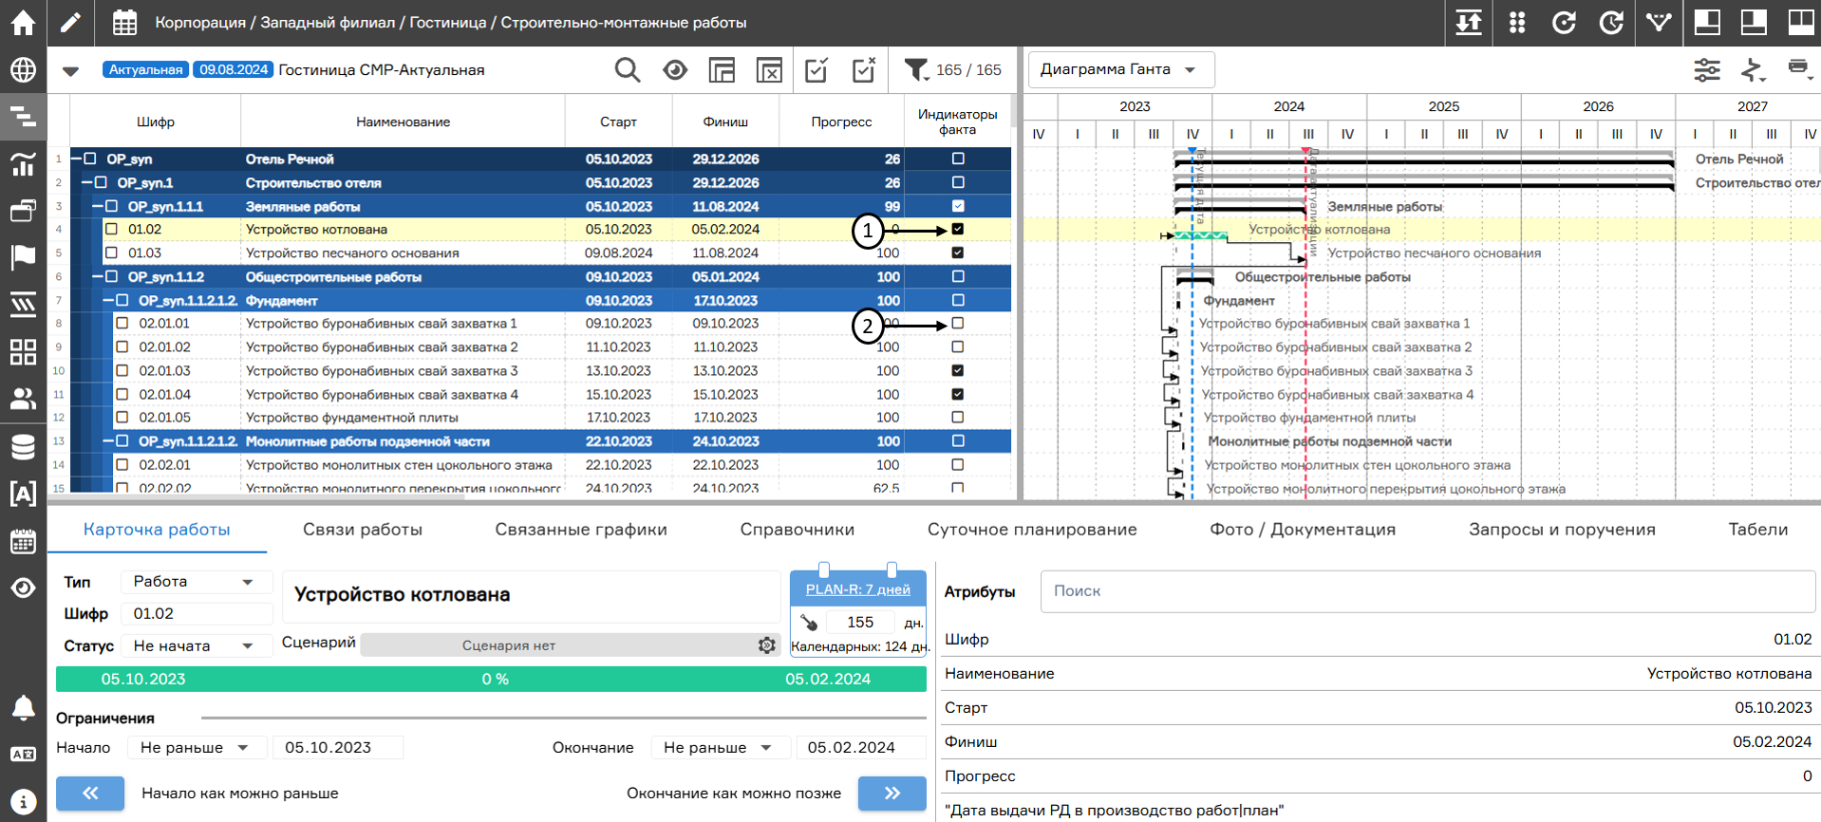The height and width of the screenshot is (822, 1821).
Task: Open the info icon at sidebar bottom
Action: (x=23, y=801)
